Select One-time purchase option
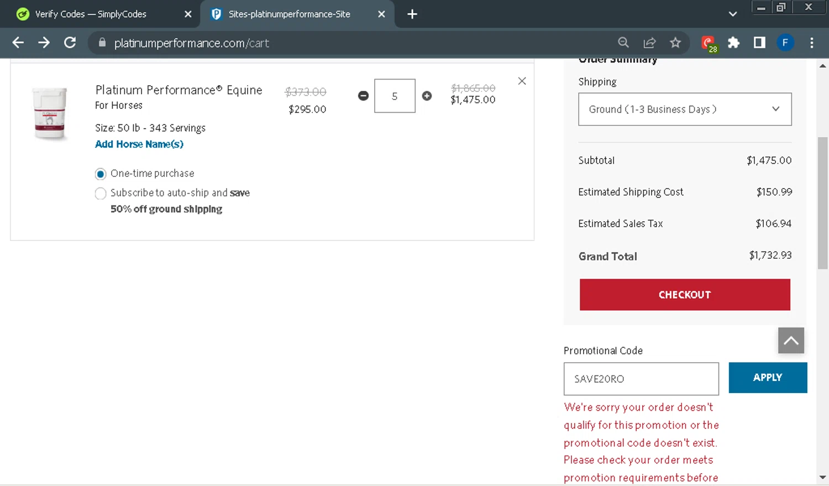 coord(100,174)
